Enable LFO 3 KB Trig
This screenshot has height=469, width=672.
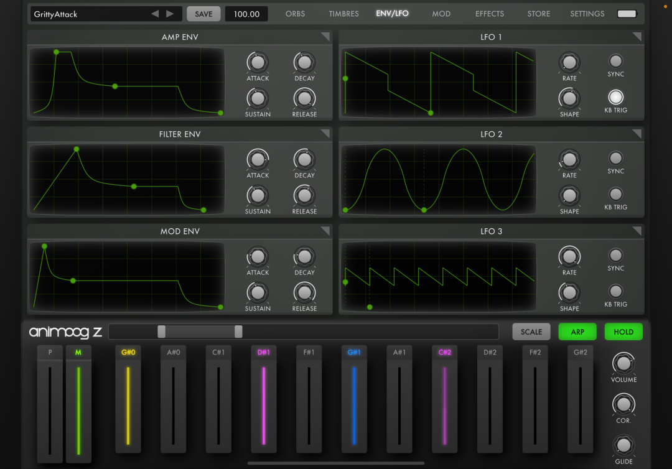click(616, 292)
